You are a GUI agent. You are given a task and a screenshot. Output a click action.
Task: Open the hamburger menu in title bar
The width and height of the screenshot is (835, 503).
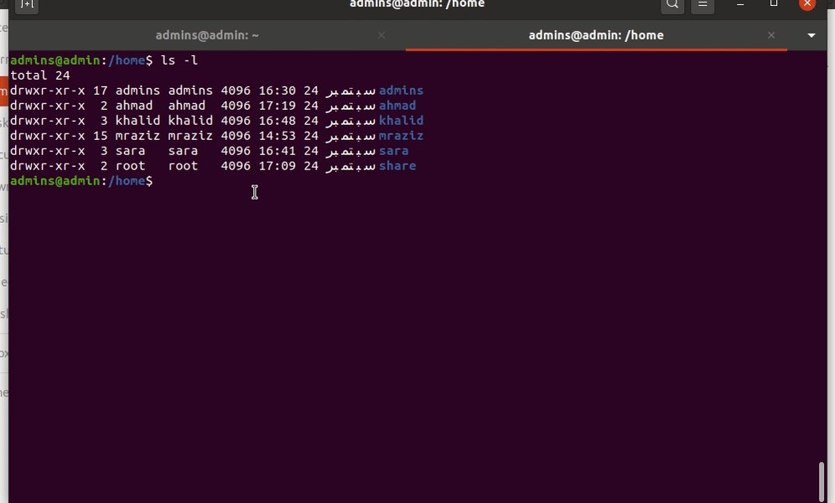(703, 4)
